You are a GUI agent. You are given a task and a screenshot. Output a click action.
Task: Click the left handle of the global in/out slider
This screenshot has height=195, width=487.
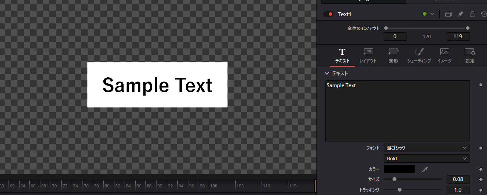tap(386, 28)
